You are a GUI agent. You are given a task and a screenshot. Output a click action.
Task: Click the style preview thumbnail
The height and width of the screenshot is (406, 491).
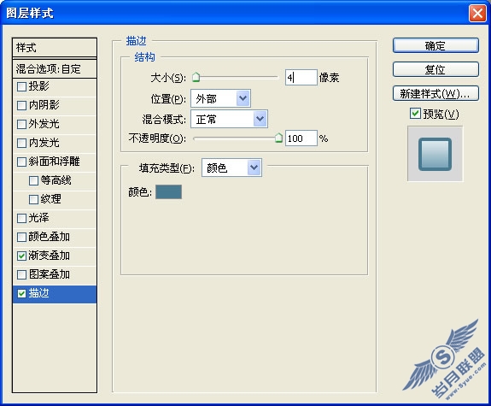point(435,154)
